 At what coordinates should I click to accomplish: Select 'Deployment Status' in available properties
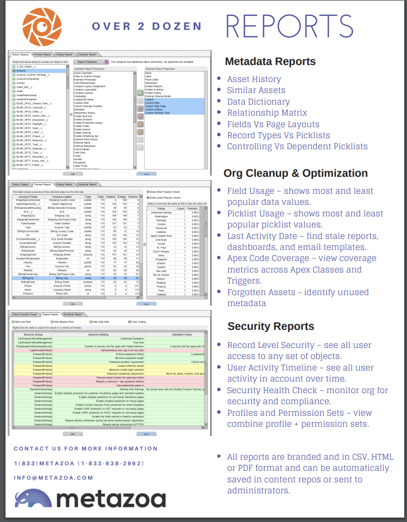pyautogui.click(x=103, y=113)
